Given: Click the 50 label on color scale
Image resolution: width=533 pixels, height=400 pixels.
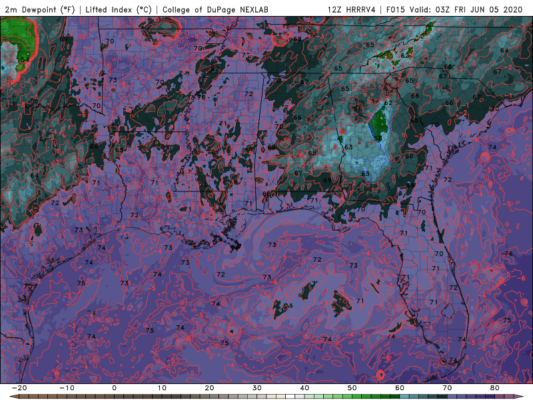Looking at the screenshot, I should (352, 388).
